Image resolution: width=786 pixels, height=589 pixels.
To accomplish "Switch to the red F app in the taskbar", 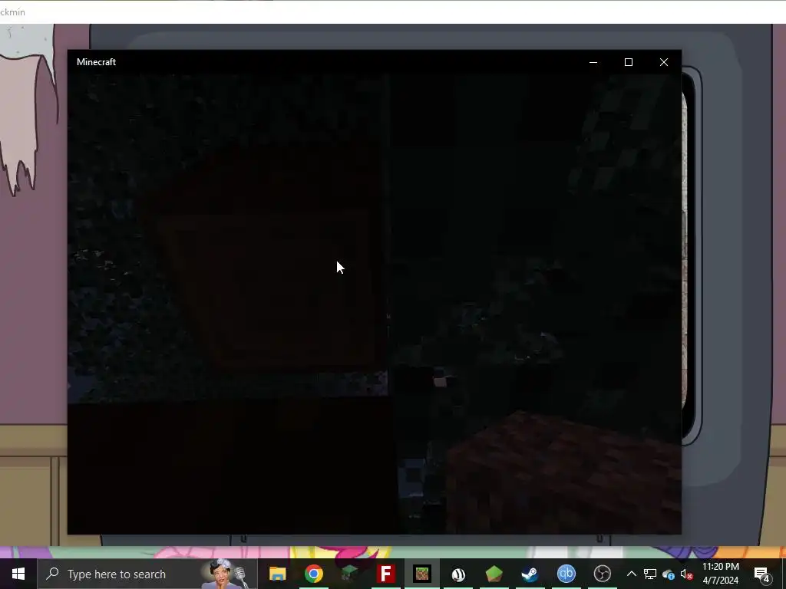I will (386, 574).
